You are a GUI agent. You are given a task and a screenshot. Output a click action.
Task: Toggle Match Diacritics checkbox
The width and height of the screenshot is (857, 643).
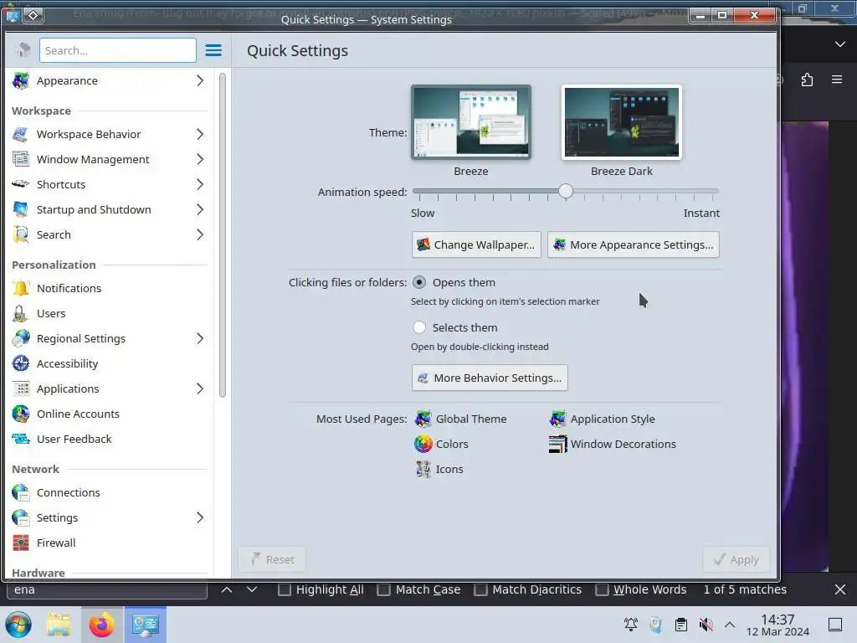(x=480, y=589)
